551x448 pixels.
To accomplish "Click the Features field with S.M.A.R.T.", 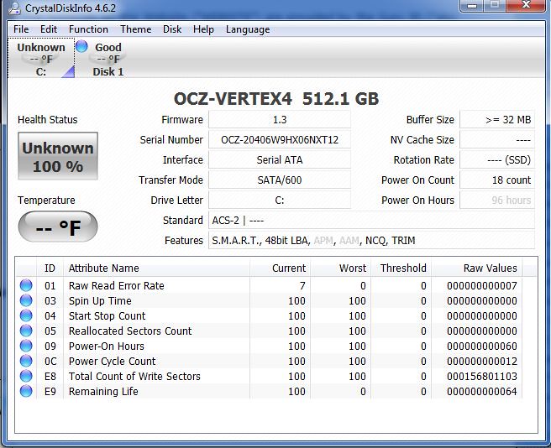I will [372, 241].
